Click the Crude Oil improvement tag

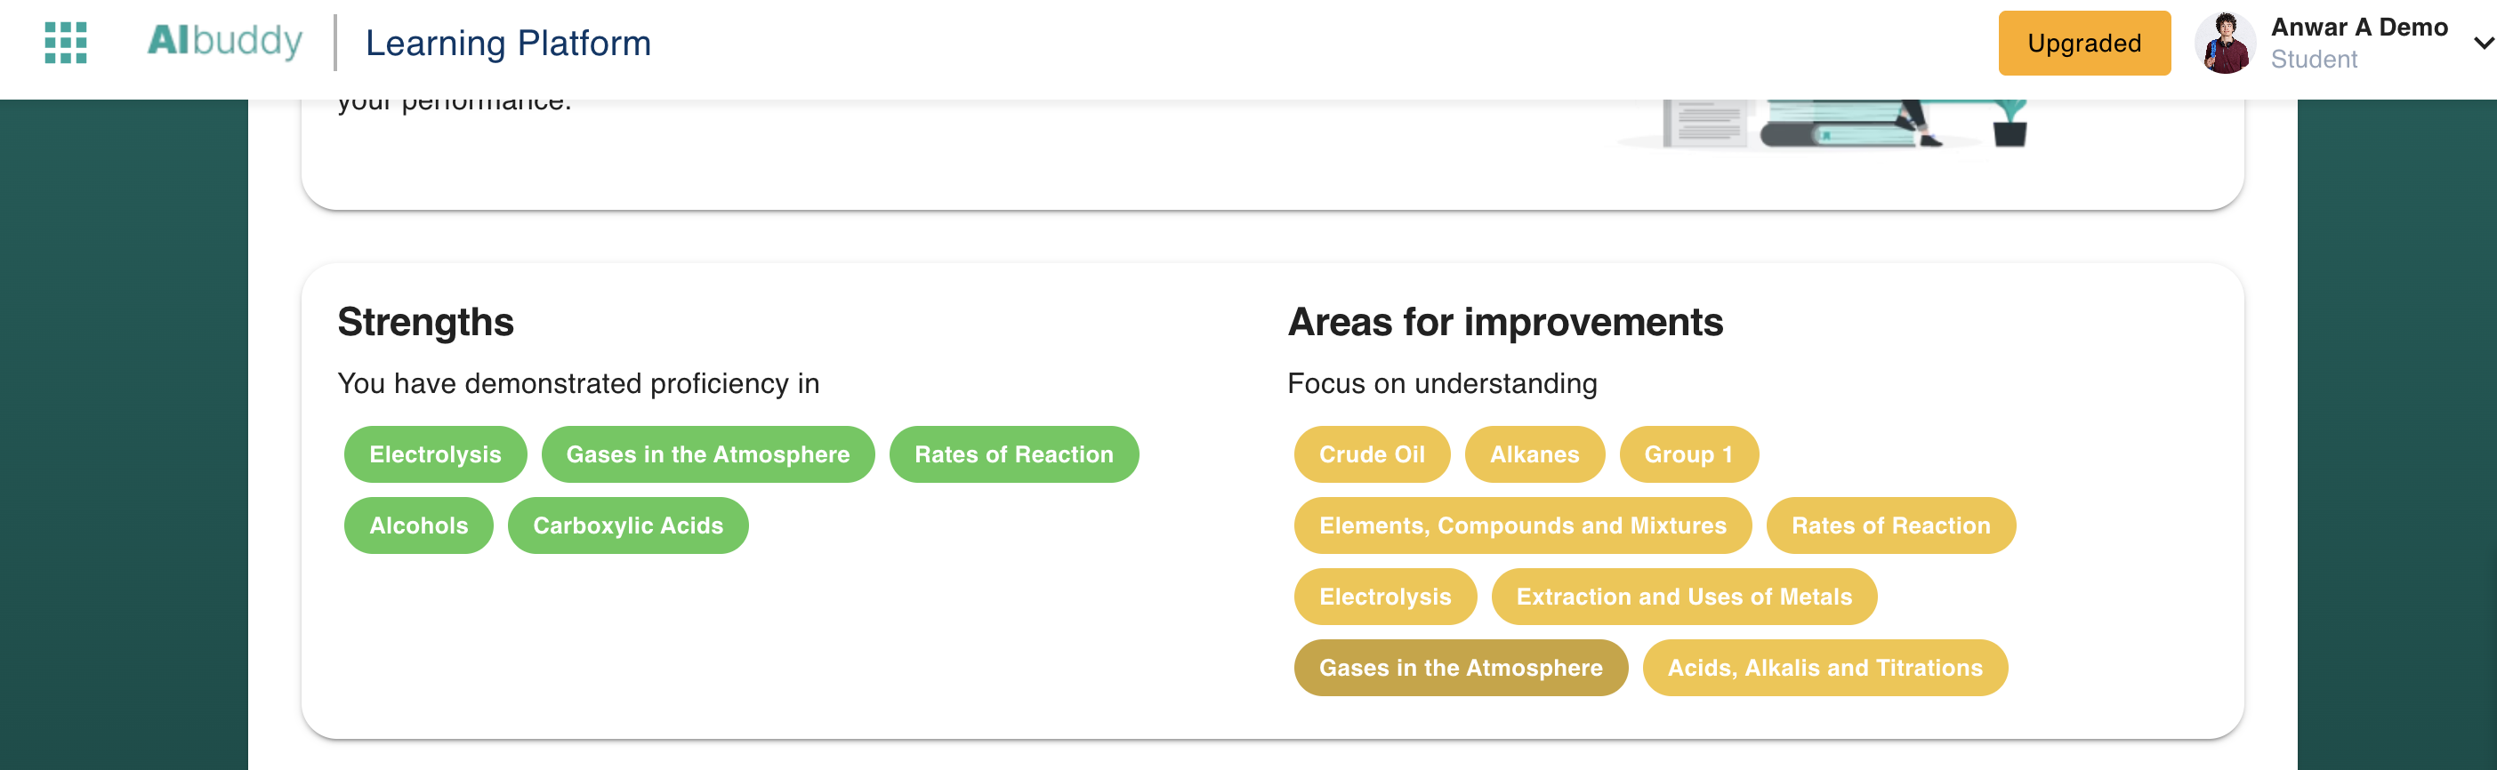pos(1372,454)
